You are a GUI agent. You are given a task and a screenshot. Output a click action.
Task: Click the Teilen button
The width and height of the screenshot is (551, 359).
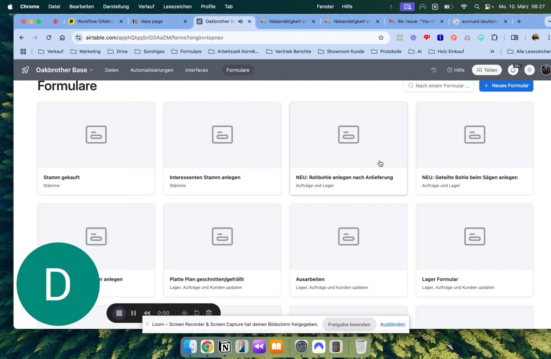coord(487,70)
